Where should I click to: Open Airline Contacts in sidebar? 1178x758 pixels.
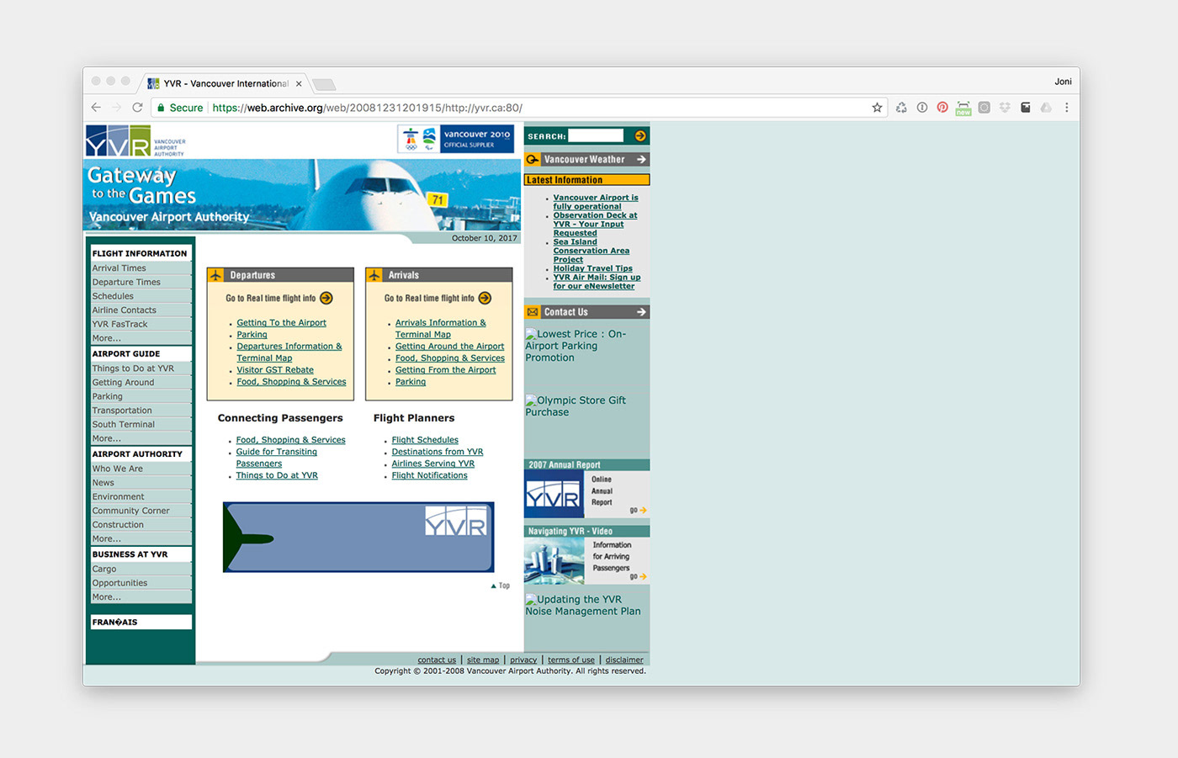click(124, 310)
